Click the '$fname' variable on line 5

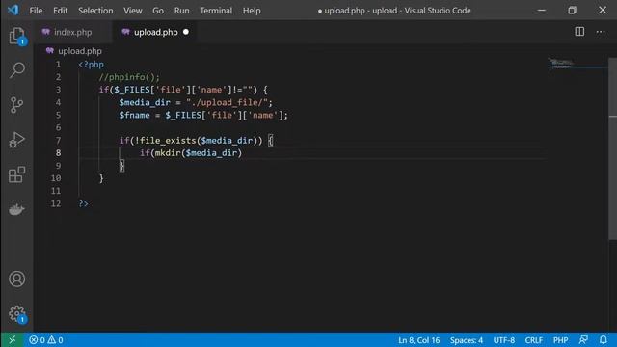point(134,116)
